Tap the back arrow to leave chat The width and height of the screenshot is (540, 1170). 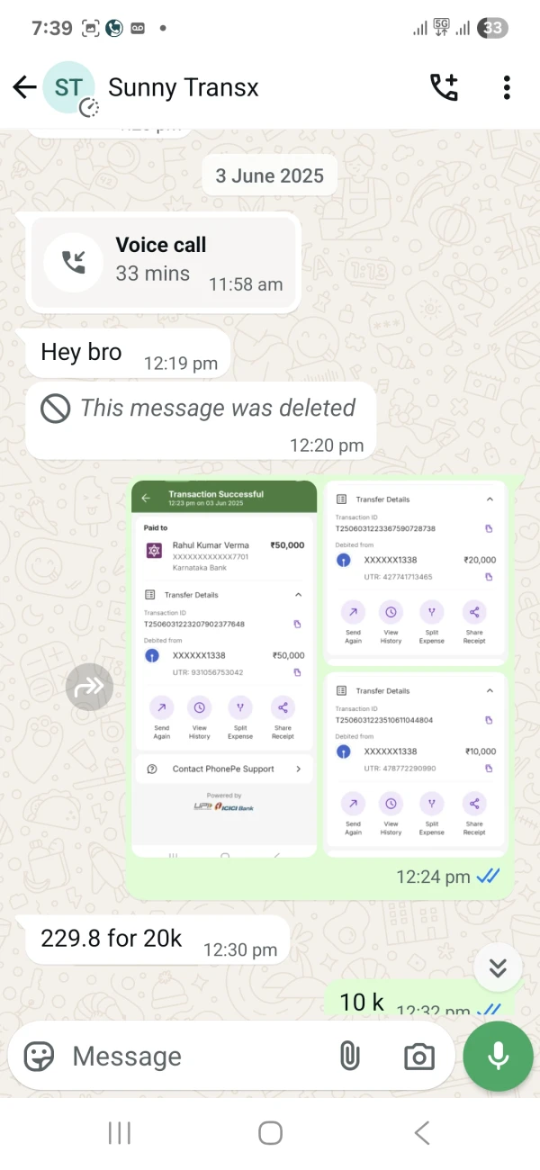tap(24, 87)
